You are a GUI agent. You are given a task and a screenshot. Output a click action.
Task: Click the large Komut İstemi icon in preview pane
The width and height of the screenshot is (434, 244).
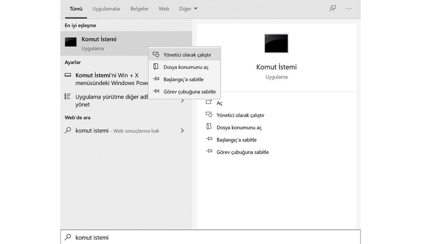pyautogui.click(x=276, y=43)
